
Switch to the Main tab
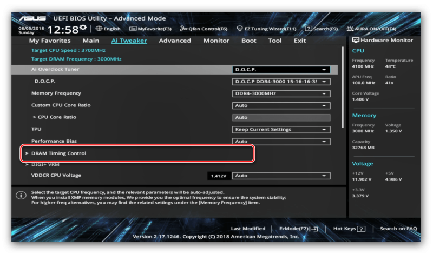[91, 41]
